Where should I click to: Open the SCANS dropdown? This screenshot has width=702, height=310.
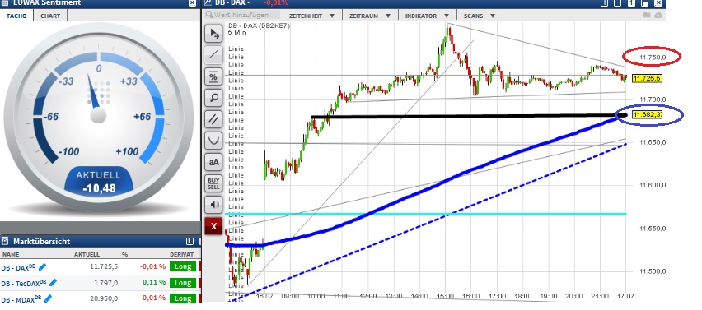(480, 16)
